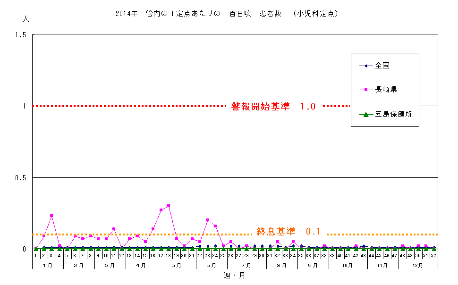Click the 警報開始基準 1.0 red label
458x285 pixels.
tap(273, 106)
